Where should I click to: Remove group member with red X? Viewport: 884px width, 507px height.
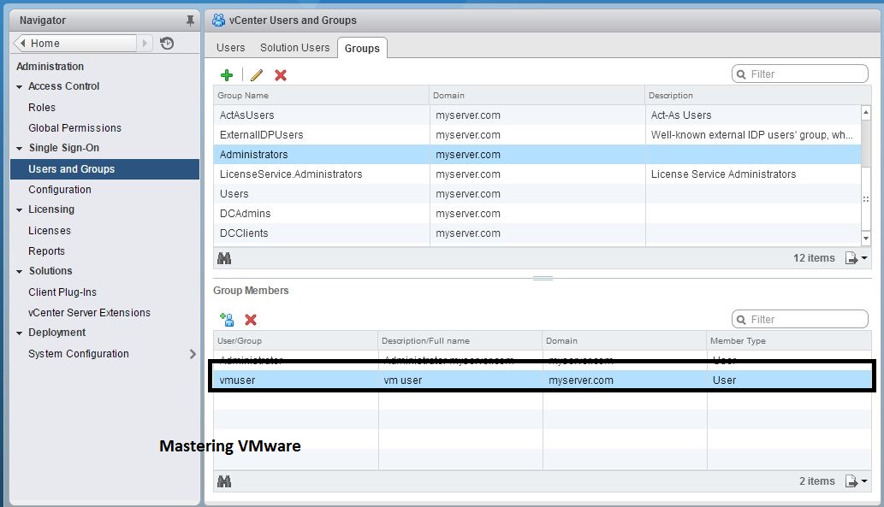click(251, 320)
